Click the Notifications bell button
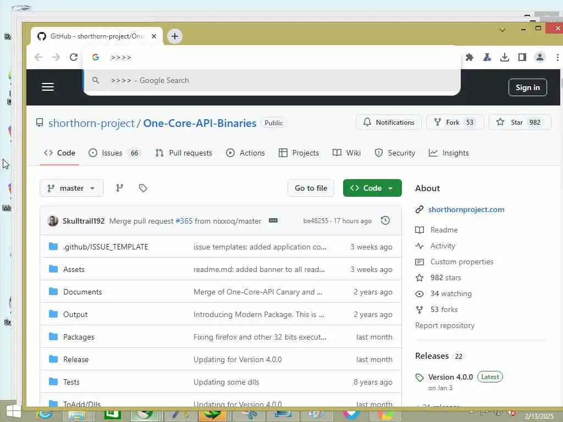Screen dimensions: 563x422 click(389, 123)
